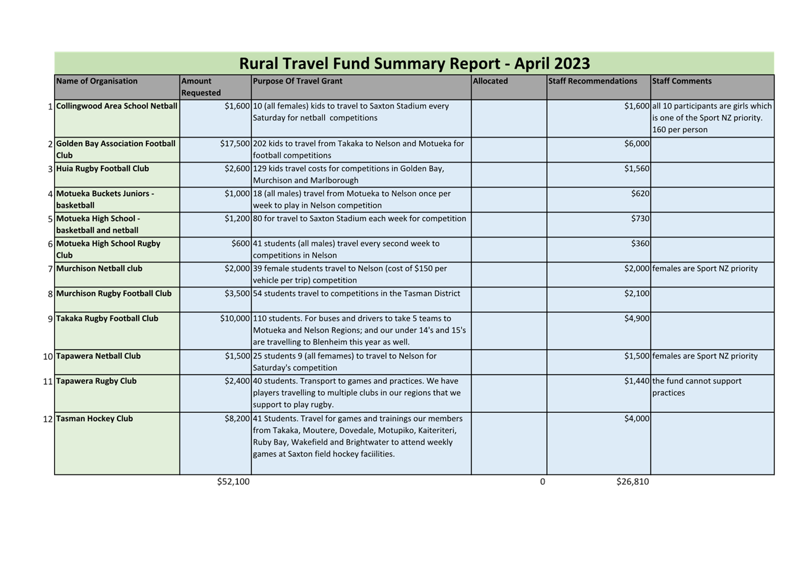Click the 'Staff Comments' column header
The image size is (797, 563).
click(712, 87)
